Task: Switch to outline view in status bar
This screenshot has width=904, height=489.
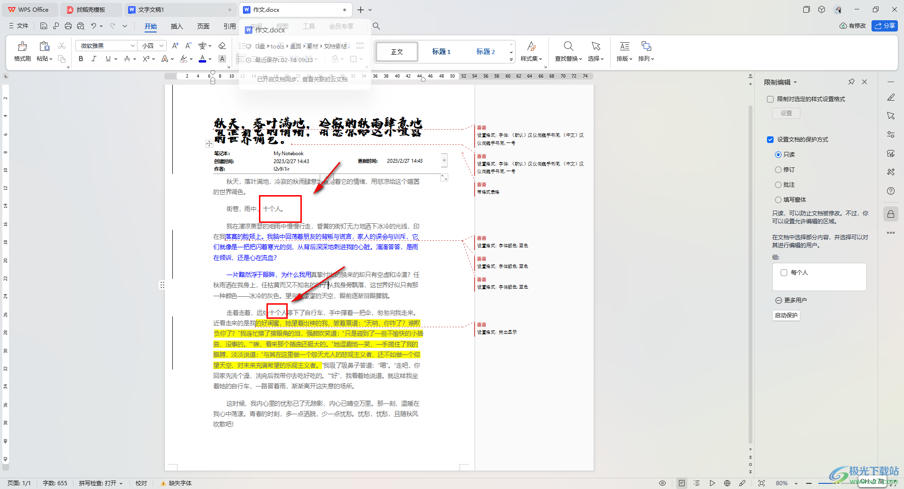Action: (x=697, y=483)
